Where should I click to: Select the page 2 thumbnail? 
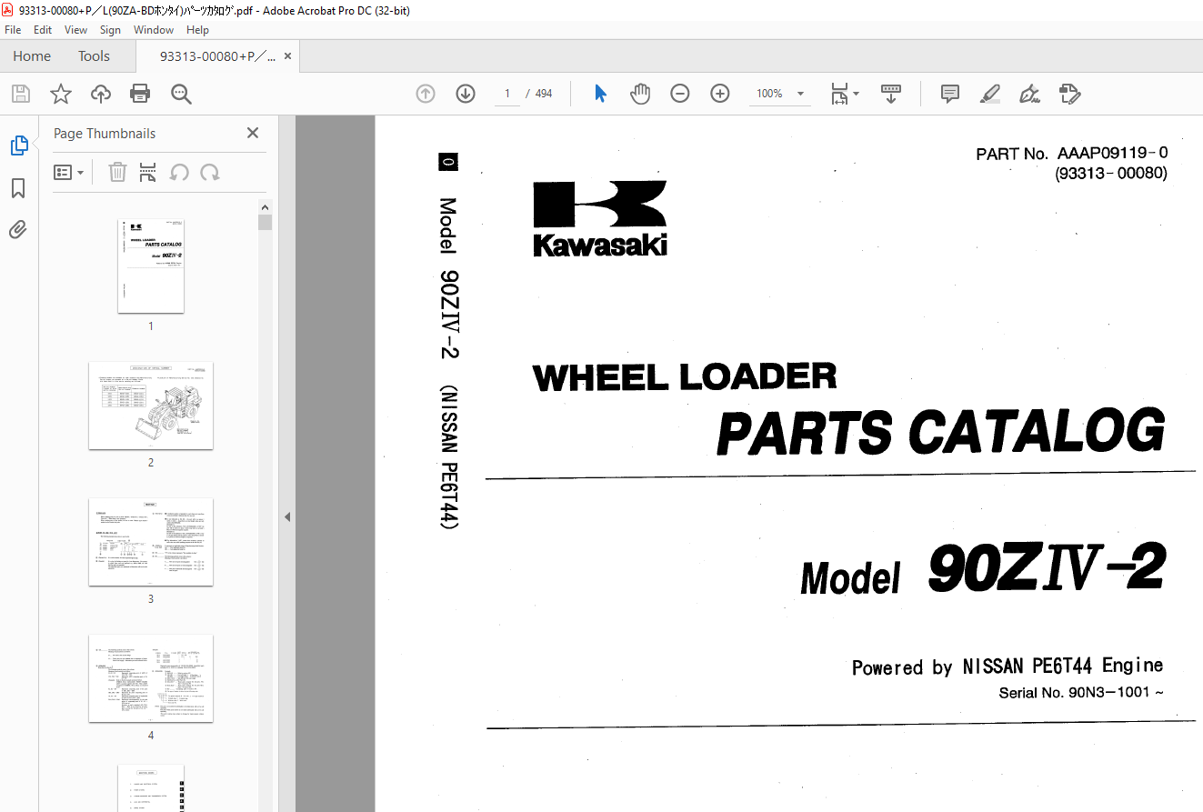tap(151, 406)
